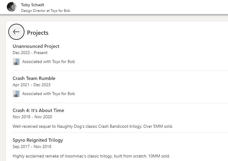
Task: Open the Crash 4: It's About Time title
Action: click(x=38, y=110)
